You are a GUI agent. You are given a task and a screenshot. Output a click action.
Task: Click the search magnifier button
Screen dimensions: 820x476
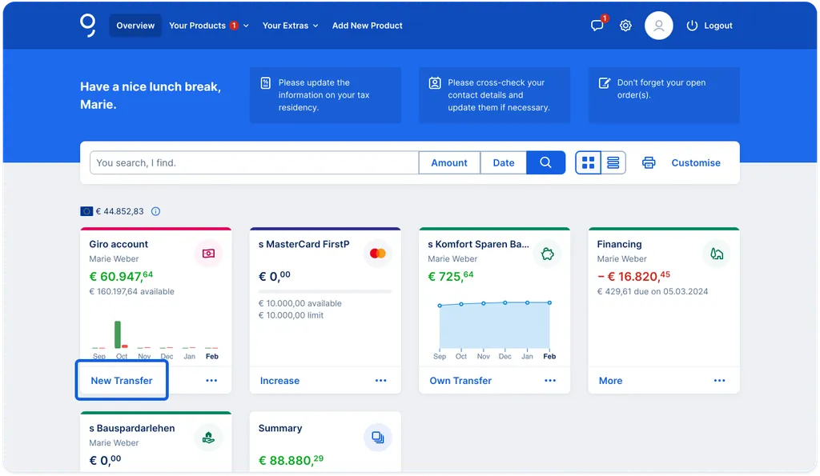(x=545, y=162)
